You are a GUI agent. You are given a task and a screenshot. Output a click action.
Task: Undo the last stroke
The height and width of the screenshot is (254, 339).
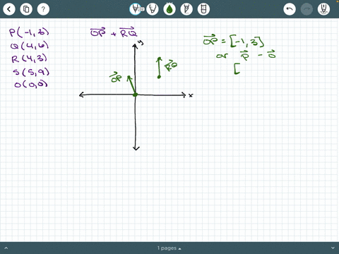(x=290, y=9)
